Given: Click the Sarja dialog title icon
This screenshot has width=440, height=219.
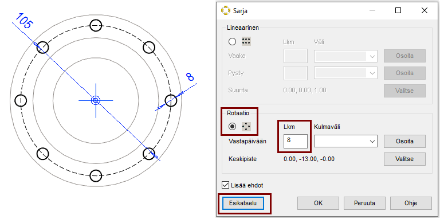Looking at the screenshot, I should click(x=225, y=11).
